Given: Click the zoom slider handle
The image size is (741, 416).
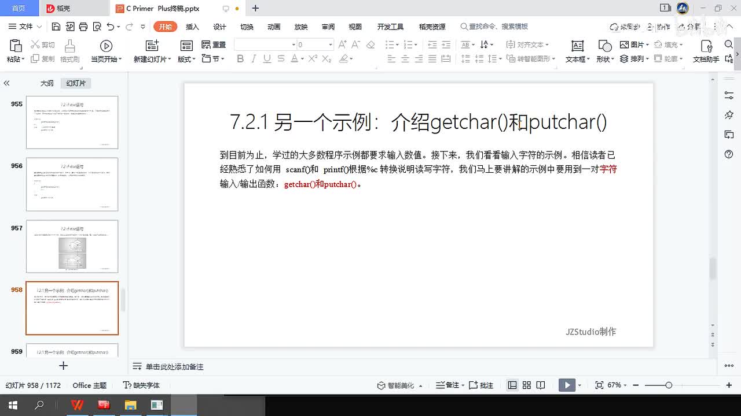Looking at the screenshot, I should point(669,385).
